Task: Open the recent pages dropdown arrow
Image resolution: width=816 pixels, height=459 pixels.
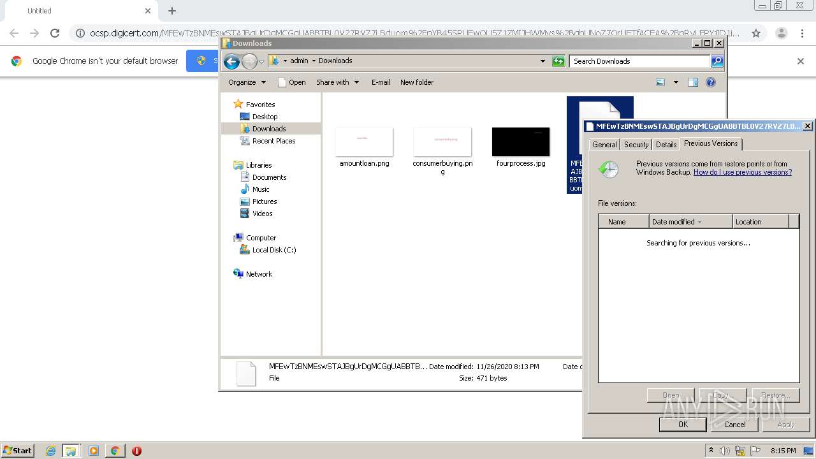Action: coord(261,61)
